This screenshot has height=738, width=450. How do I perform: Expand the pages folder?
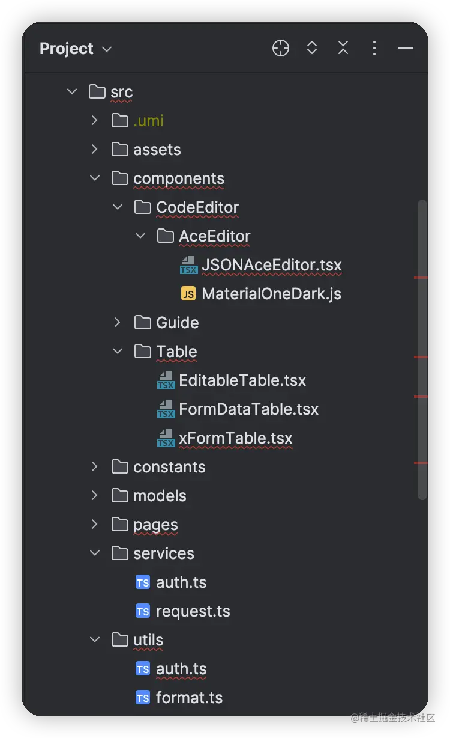click(94, 525)
